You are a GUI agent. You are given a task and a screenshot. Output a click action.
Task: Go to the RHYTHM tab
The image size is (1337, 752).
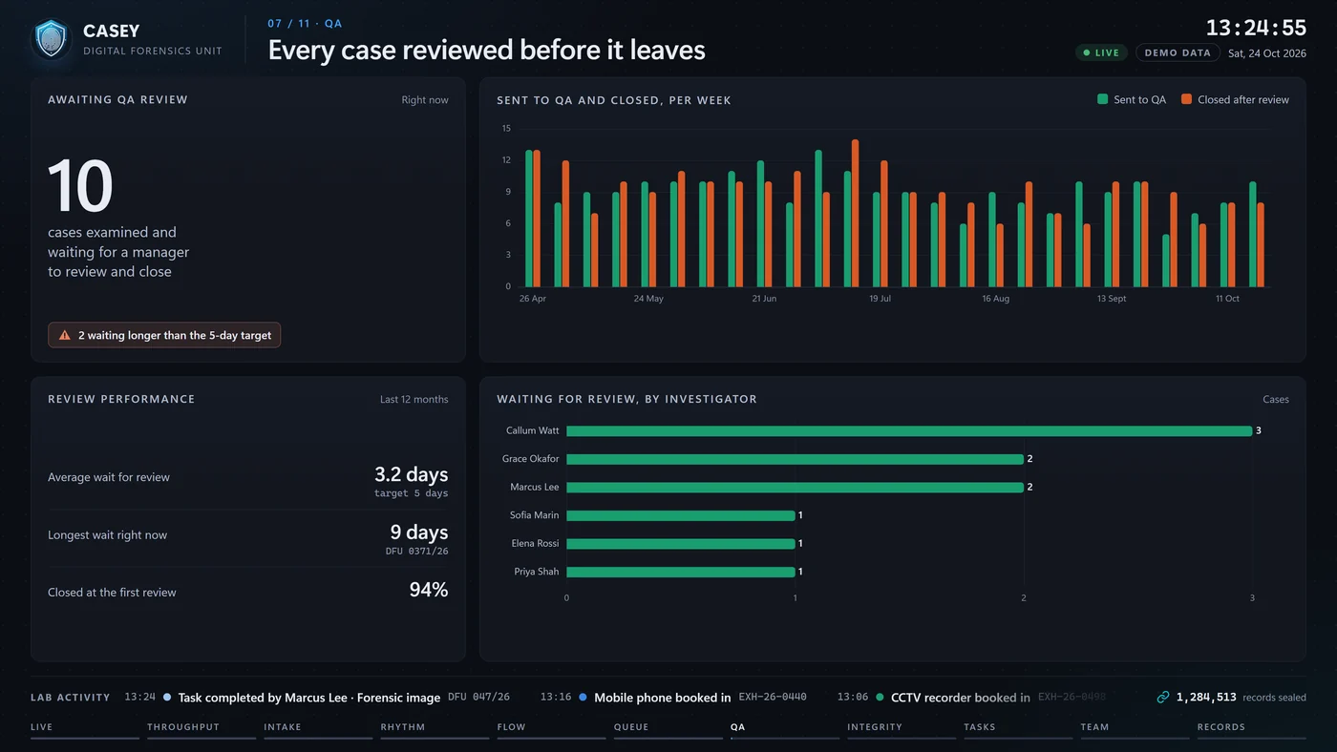435,728
